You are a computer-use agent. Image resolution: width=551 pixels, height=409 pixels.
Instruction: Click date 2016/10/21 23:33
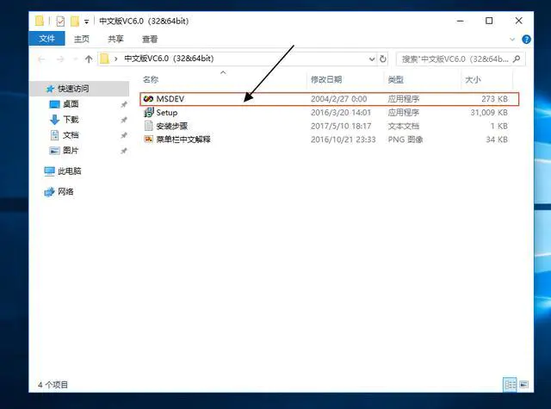pos(343,139)
